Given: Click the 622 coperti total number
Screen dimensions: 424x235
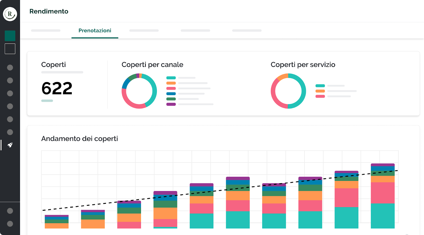Looking at the screenshot, I should (x=57, y=88).
